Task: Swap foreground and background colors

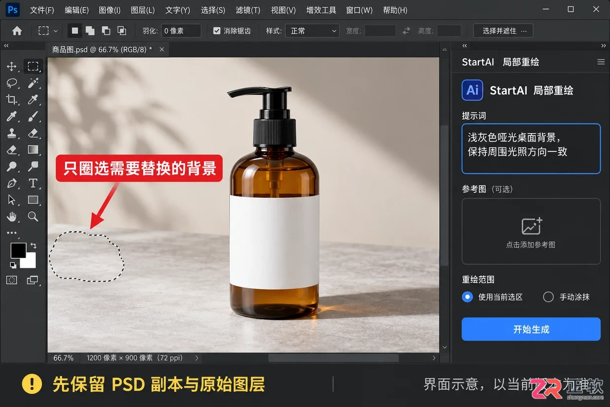Action: [x=34, y=245]
